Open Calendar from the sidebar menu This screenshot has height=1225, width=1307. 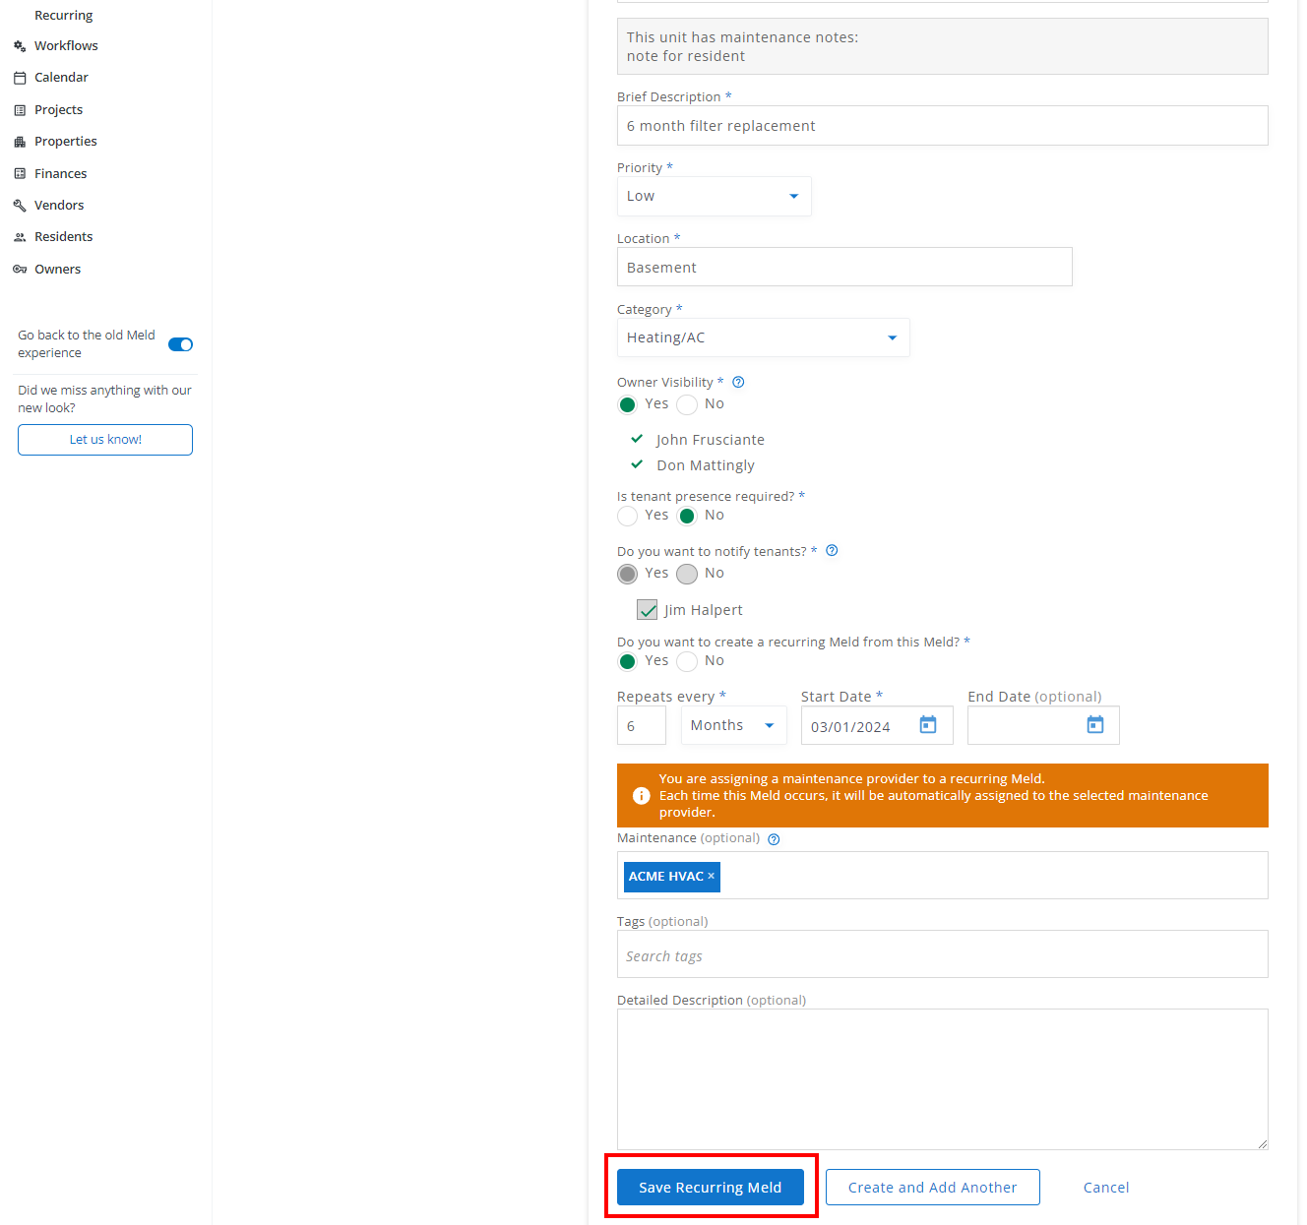pos(61,78)
